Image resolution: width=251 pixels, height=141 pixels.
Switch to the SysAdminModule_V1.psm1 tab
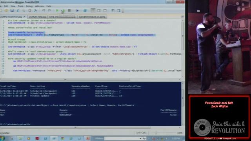[92, 17]
